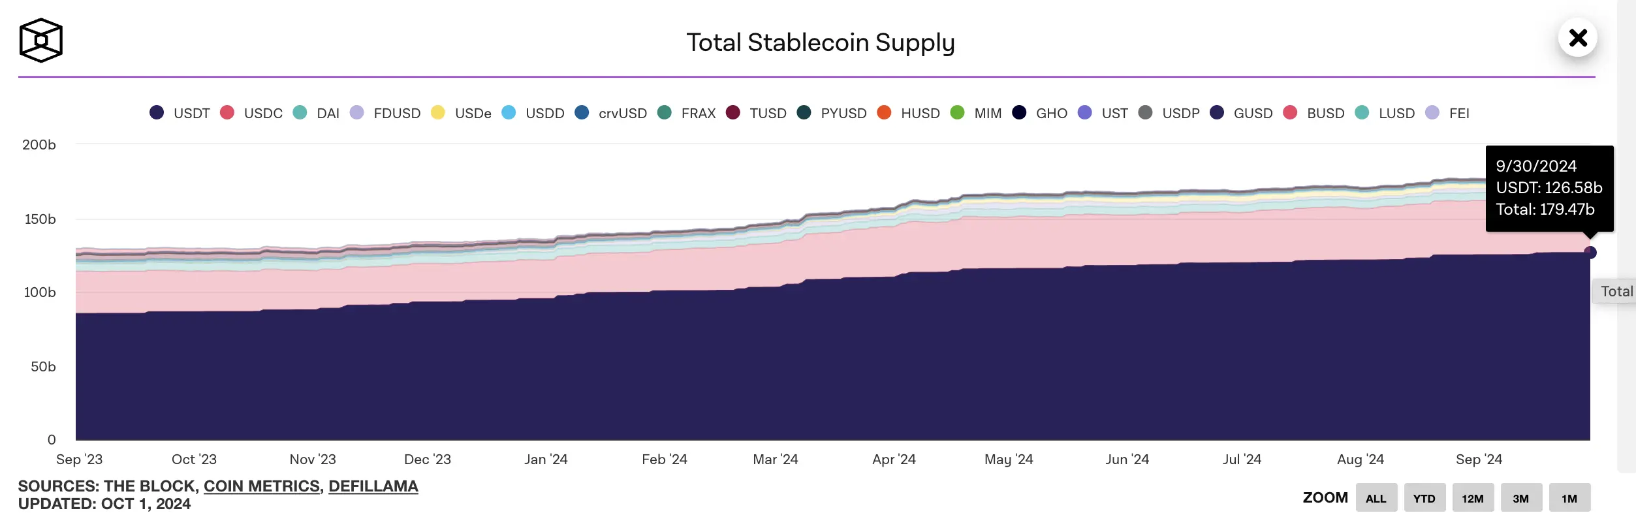Choose the 3M zoom option
The width and height of the screenshot is (1636, 530).
click(1520, 498)
